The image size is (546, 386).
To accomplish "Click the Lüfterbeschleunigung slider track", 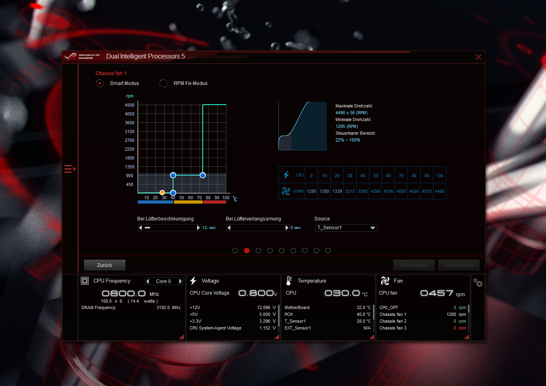I will coord(169,228).
